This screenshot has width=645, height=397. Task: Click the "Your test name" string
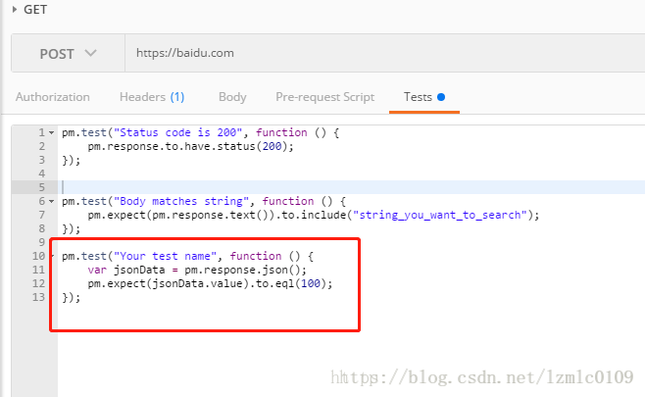[x=165, y=256]
